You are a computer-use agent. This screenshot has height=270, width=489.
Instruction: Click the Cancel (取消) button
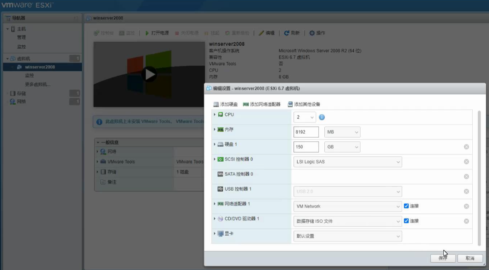pyautogui.click(x=470, y=258)
